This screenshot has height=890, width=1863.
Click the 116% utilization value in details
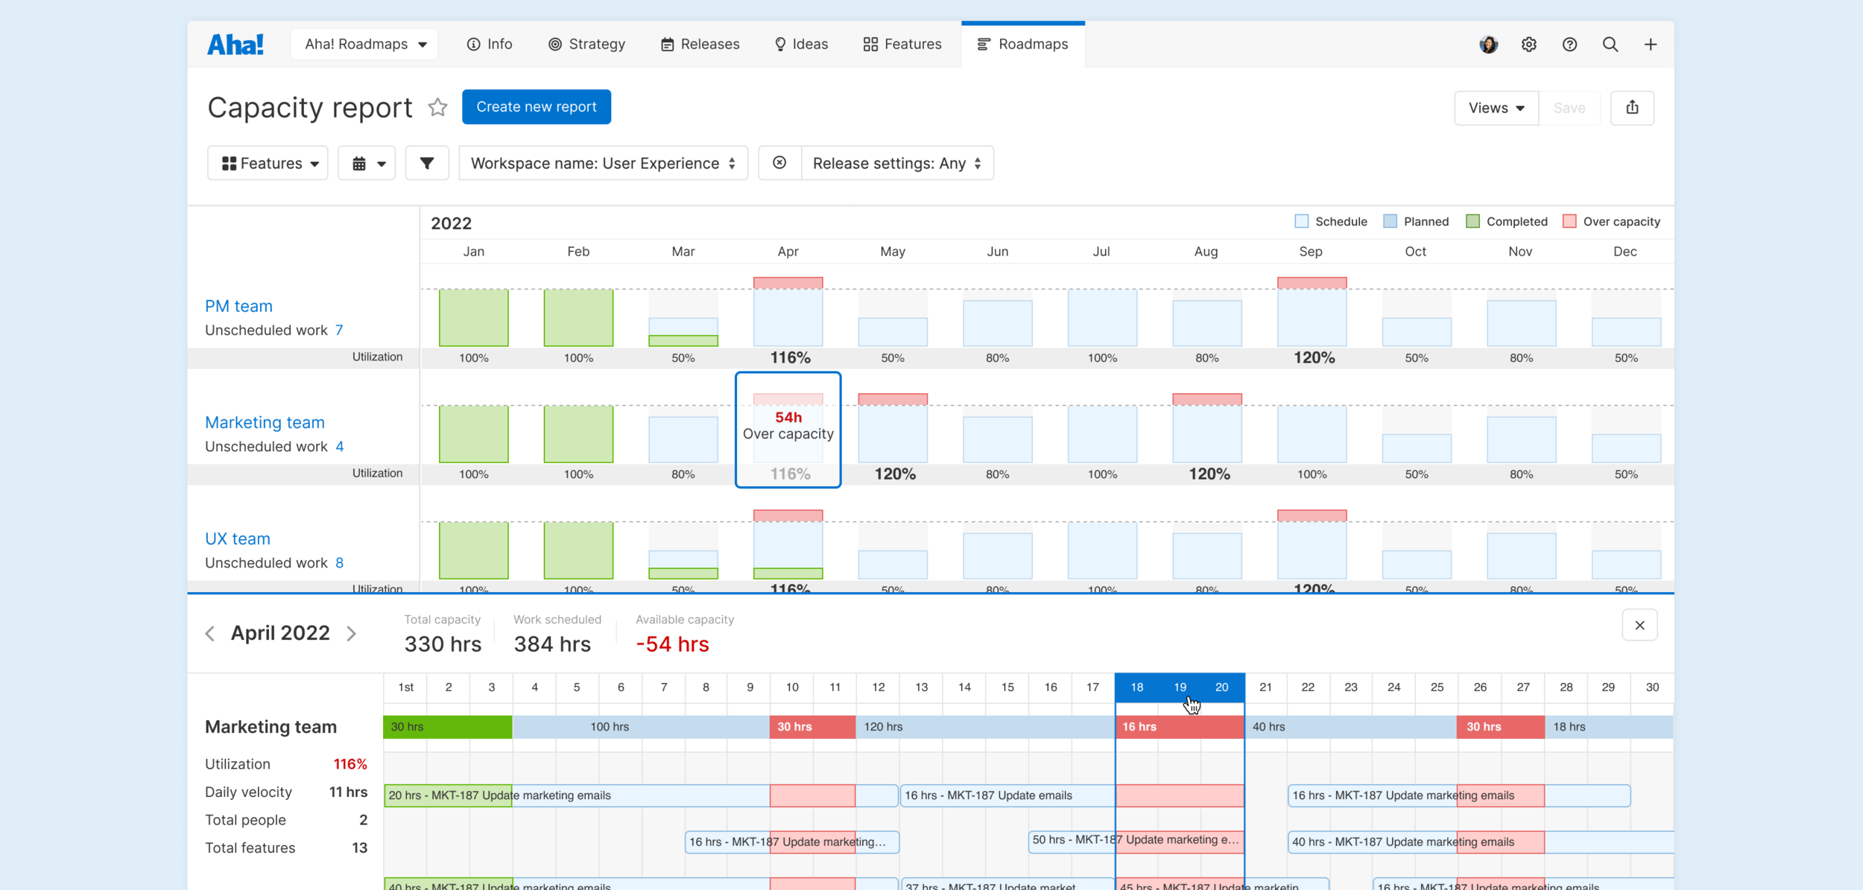[350, 764]
